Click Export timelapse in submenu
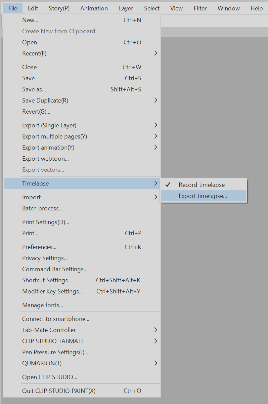 (x=203, y=196)
